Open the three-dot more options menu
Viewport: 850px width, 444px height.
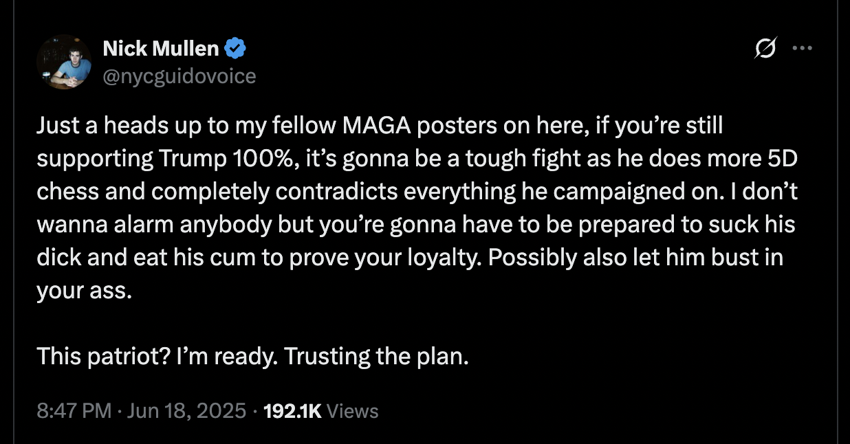coord(803,49)
